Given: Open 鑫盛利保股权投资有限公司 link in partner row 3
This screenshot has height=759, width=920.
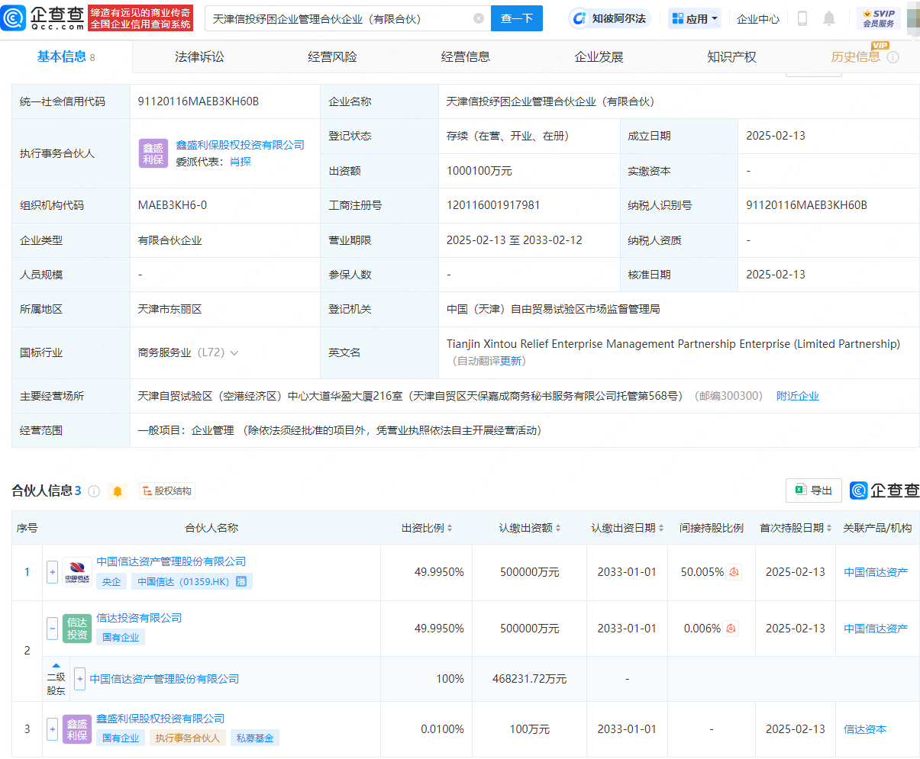Looking at the screenshot, I should point(160,719).
